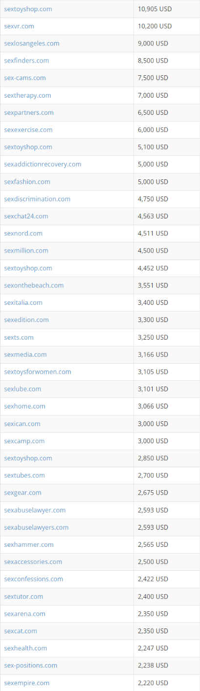
Task: Open sexgear.com listing
Action: [x=22, y=493]
